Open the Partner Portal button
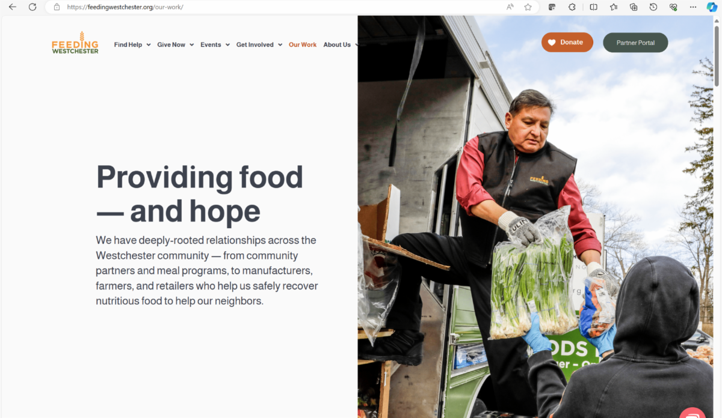The height and width of the screenshot is (418, 722). (635, 43)
